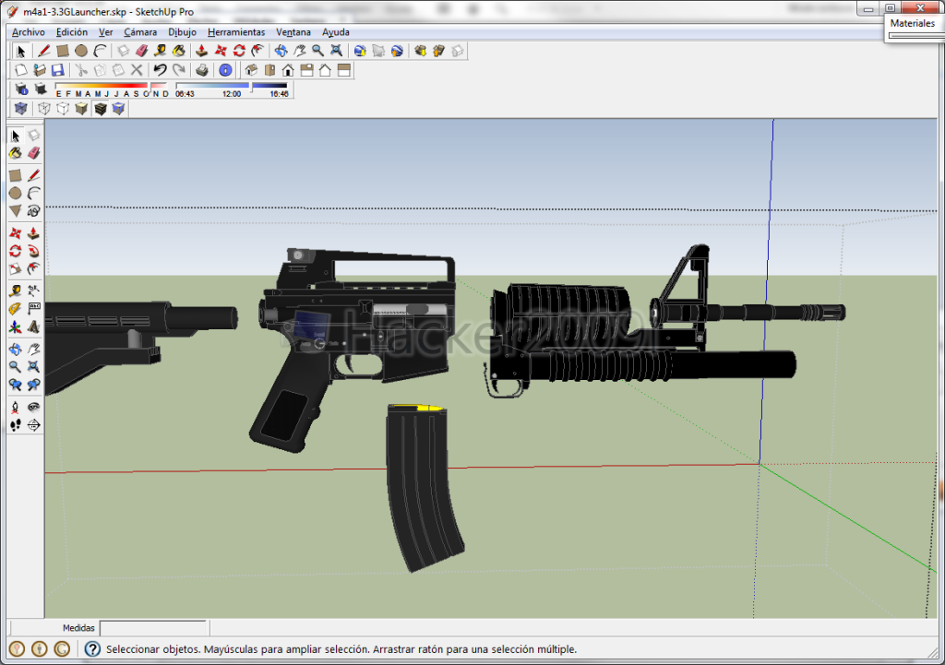Switch to Front view house icon
The image size is (945, 665).
coord(288,70)
